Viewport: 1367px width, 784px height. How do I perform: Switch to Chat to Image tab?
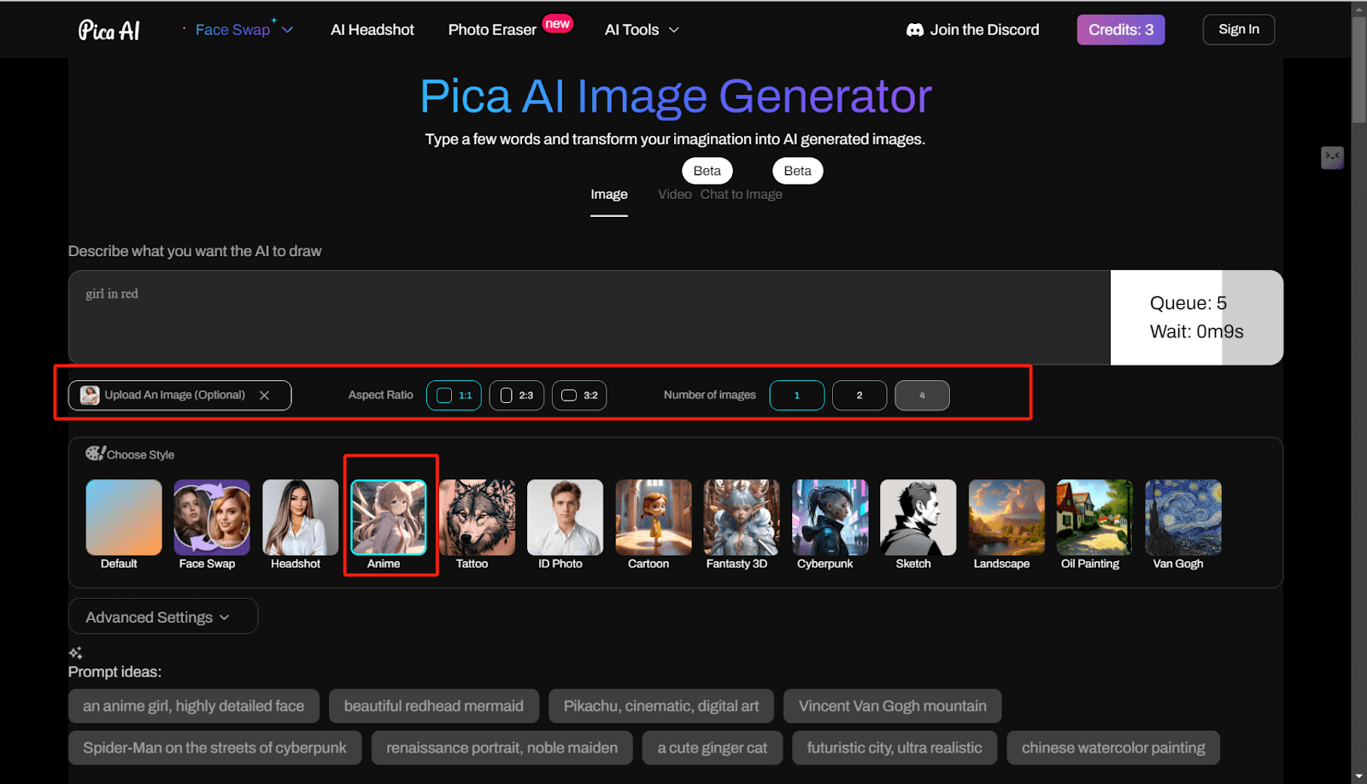[x=742, y=195]
